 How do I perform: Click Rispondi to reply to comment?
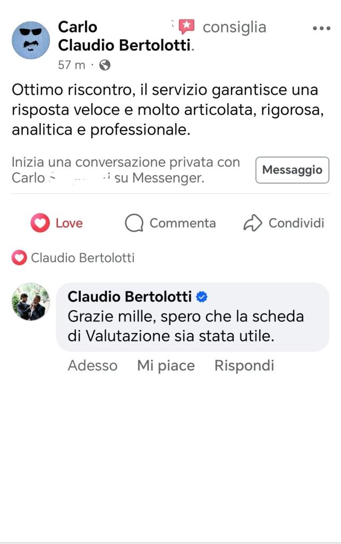(244, 365)
